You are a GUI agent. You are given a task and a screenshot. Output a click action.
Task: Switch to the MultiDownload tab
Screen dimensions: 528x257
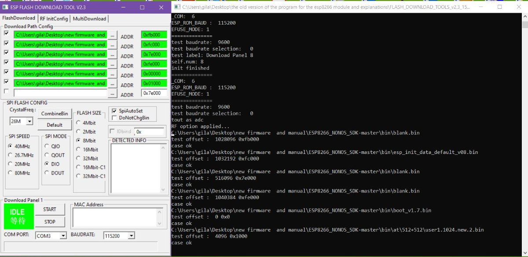(x=89, y=18)
